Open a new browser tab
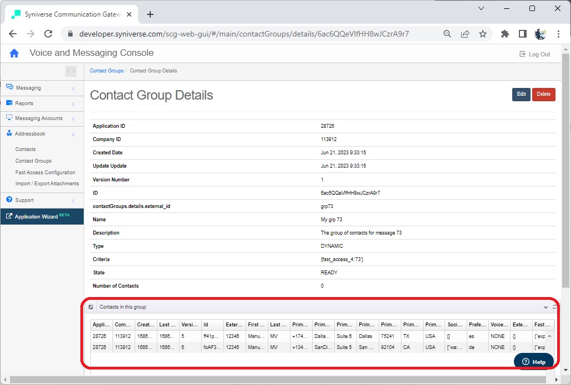This screenshot has width=571, height=385. click(150, 14)
